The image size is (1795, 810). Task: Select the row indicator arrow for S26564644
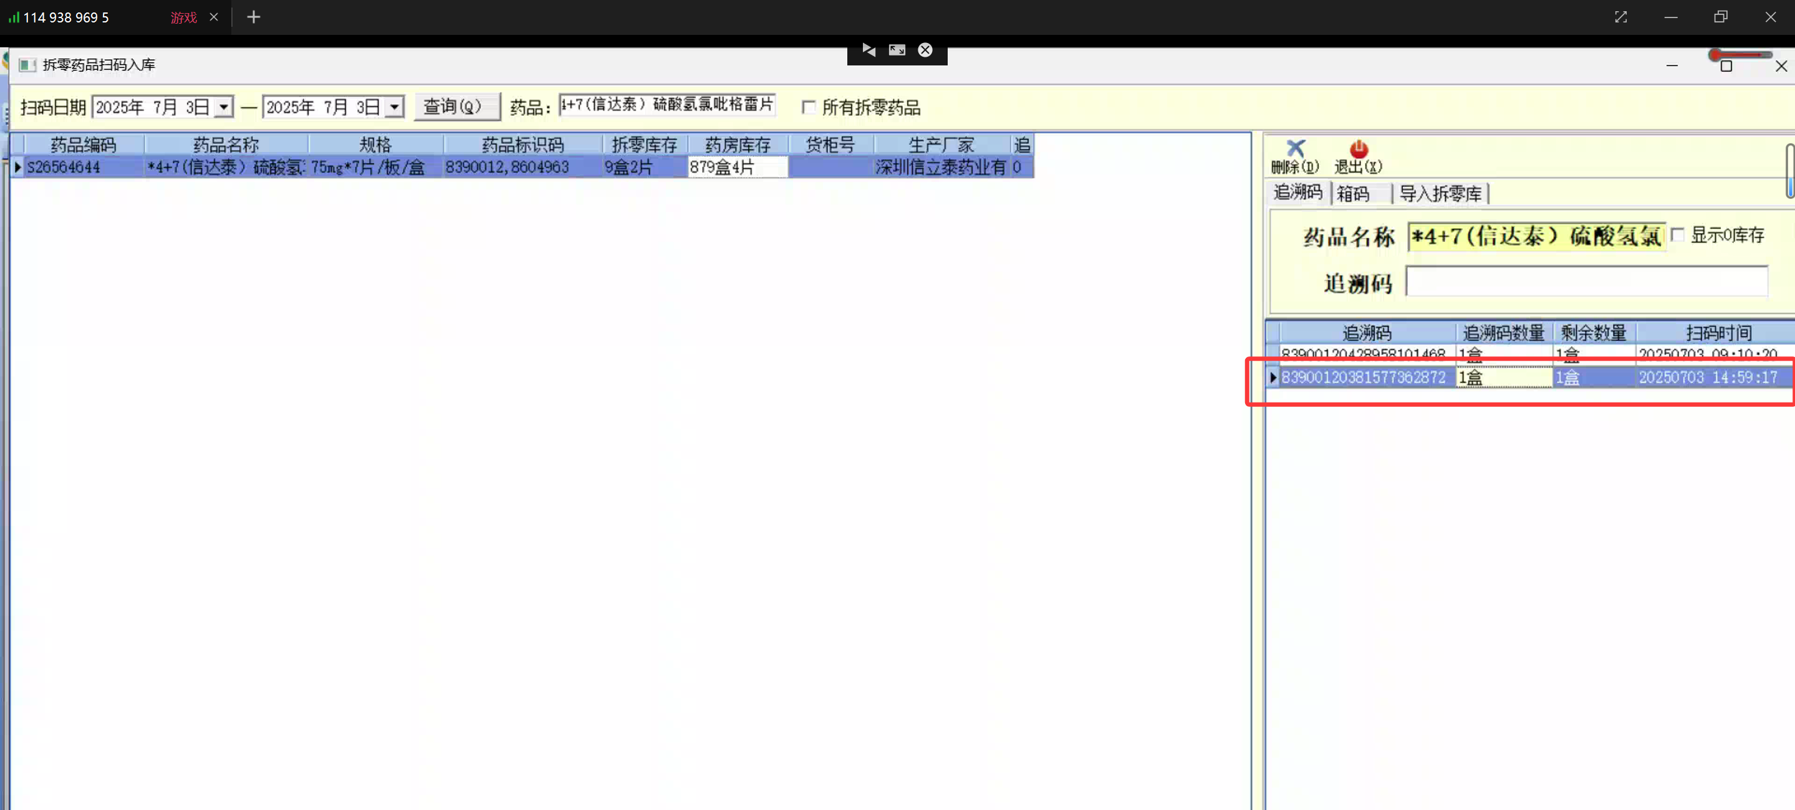click(17, 167)
